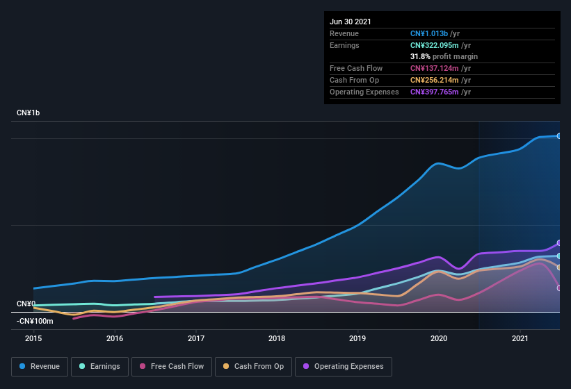Hide the Free Cash Flow series

pos(172,366)
